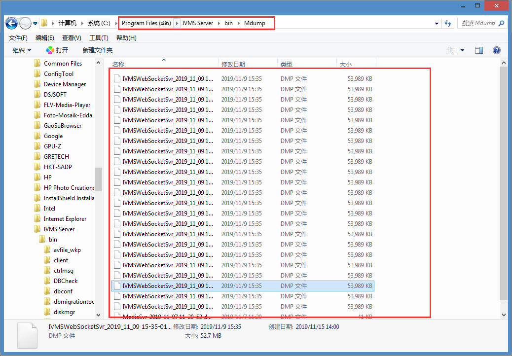Refresh the folder view
512x356 pixels.
[448, 23]
